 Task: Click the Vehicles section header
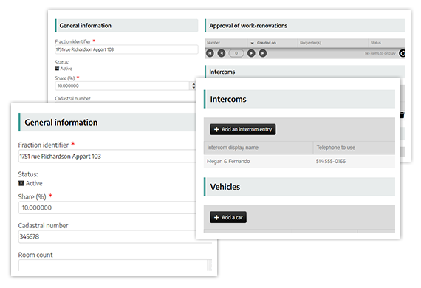(299, 187)
